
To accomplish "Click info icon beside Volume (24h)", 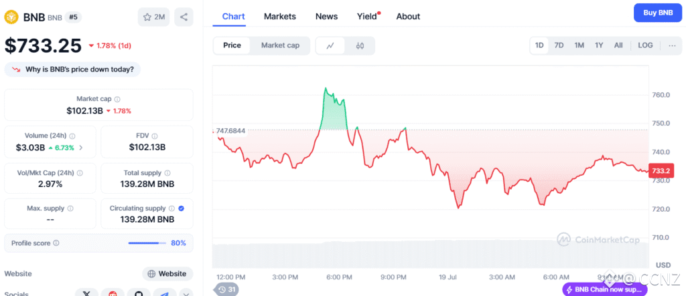I will (x=72, y=136).
